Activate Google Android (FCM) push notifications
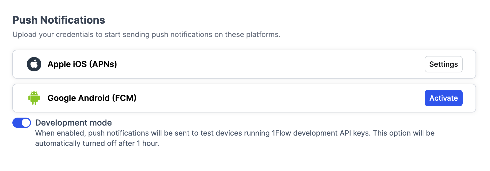This screenshot has width=490, height=171. [x=444, y=98]
